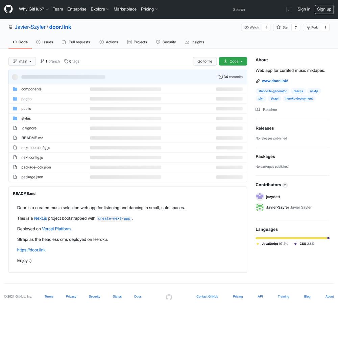Click the link chain icon beside www.door.link
This screenshot has height=338, width=338.
[x=258, y=81]
